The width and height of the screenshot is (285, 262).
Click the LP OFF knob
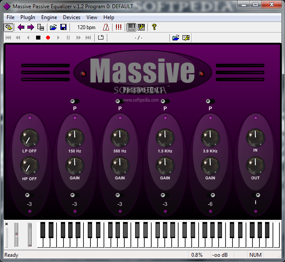click(x=30, y=138)
